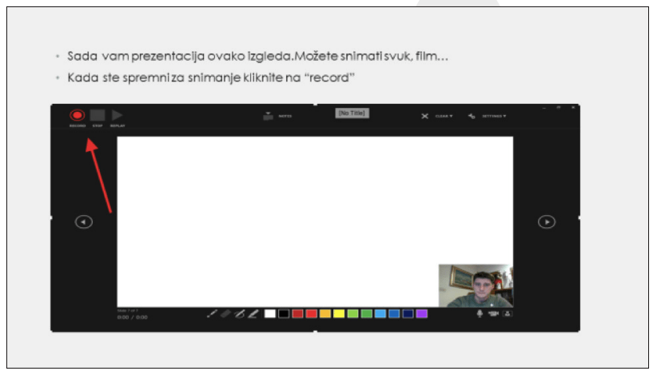Toggle camera preview visibility

507,313
